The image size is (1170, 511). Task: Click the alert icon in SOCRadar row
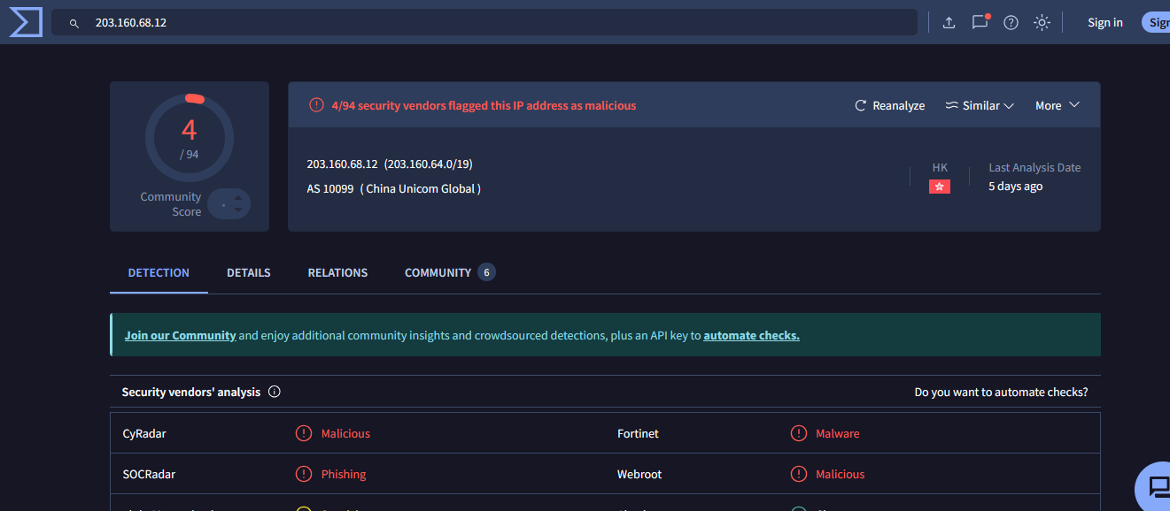coord(304,474)
